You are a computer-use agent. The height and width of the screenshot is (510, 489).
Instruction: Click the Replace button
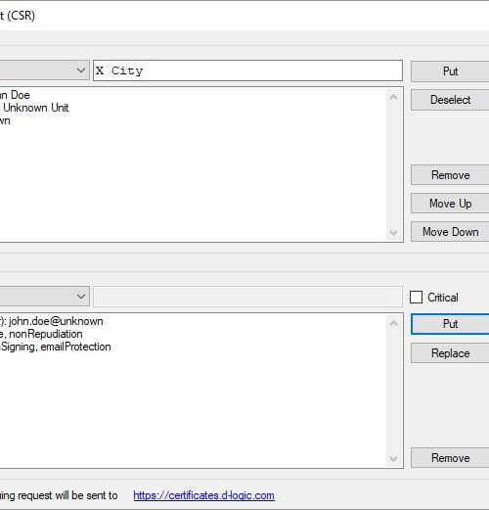point(450,353)
